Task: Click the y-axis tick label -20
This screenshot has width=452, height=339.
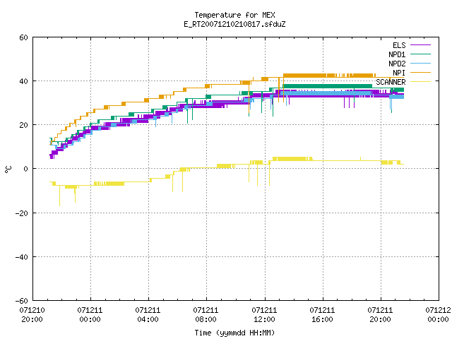Action: click(22, 213)
